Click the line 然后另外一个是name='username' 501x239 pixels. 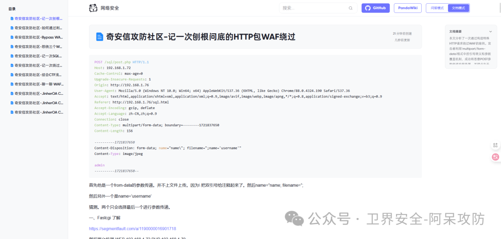coord(120,196)
